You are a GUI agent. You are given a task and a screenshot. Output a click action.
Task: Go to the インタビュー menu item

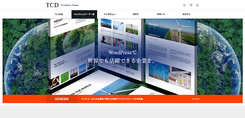click(110, 14)
